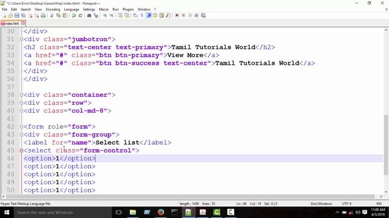Open the Macro menu

point(104,10)
